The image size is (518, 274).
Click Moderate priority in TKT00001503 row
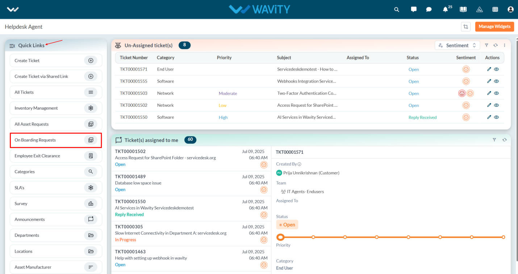228,93
